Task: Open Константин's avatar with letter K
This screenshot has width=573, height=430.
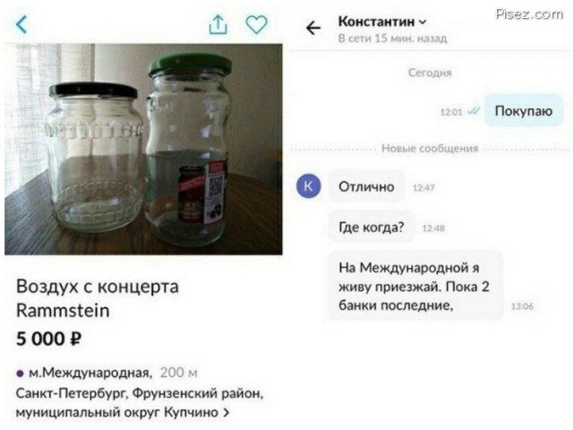Action: 308,186
